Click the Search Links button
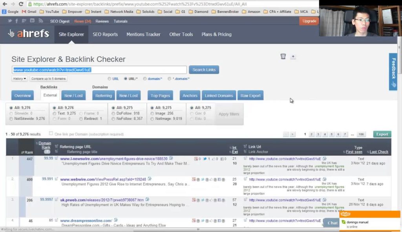The height and width of the screenshot is (232, 402). pyautogui.click(x=204, y=70)
